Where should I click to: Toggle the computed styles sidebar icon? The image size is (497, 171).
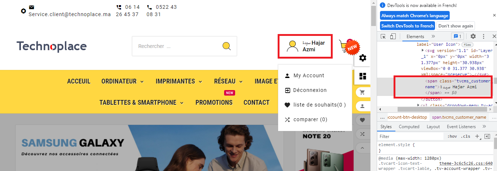tap(487, 136)
